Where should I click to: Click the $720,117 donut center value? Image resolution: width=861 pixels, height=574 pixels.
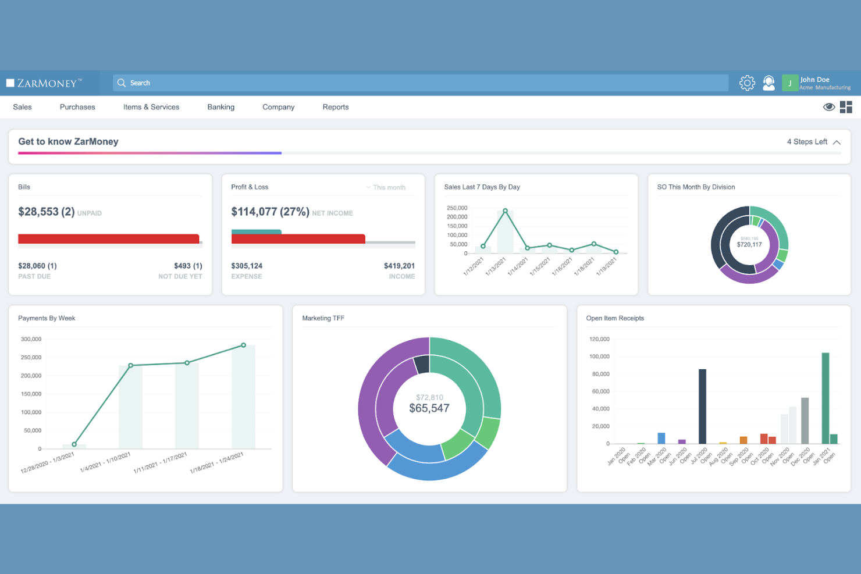pyautogui.click(x=749, y=245)
